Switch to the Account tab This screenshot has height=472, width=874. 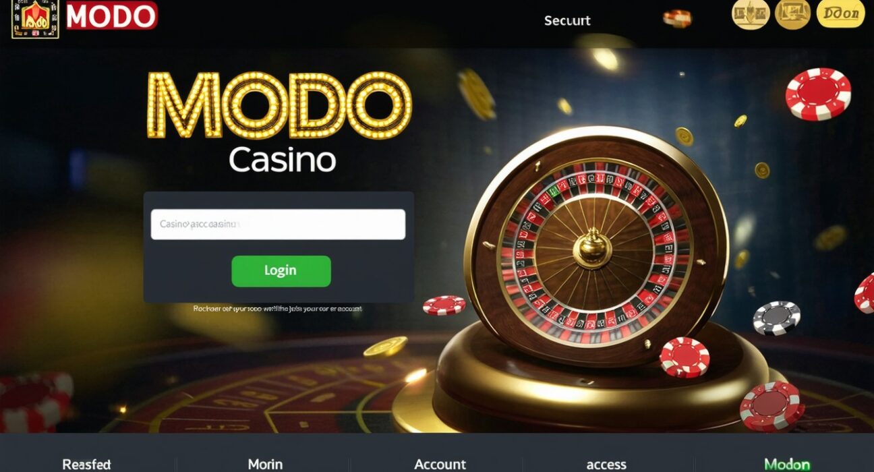[440, 464]
